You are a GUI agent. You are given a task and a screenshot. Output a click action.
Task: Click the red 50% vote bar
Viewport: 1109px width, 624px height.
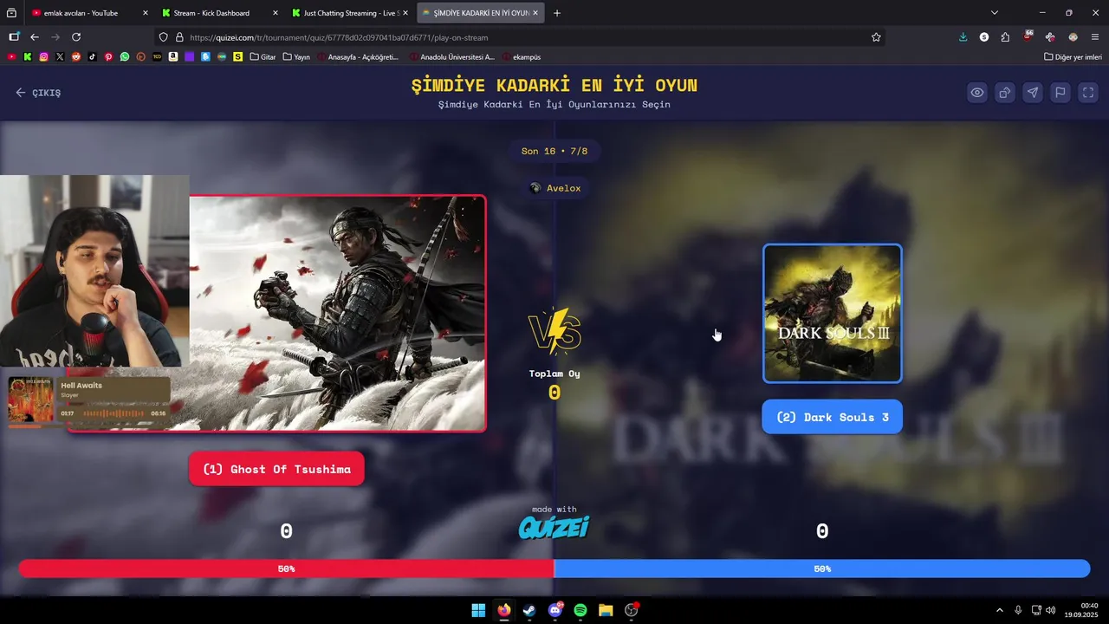(x=286, y=569)
